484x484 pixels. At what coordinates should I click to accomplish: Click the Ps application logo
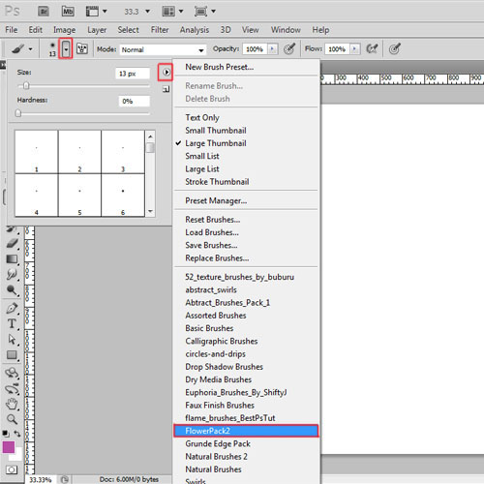coord(13,12)
